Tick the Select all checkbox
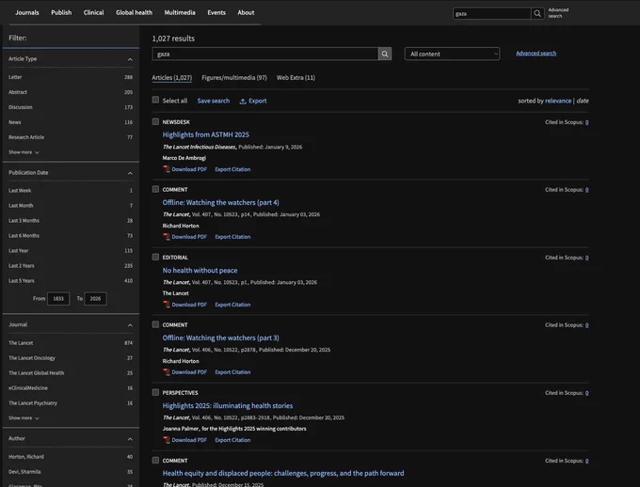This screenshot has width=640, height=487. click(155, 100)
